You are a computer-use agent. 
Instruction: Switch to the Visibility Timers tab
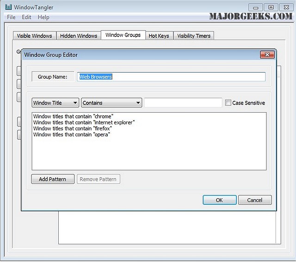194,36
